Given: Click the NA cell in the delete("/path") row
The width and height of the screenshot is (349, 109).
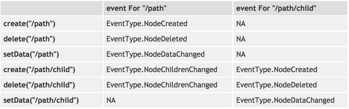Looking at the screenshot, I should point(241,39).
